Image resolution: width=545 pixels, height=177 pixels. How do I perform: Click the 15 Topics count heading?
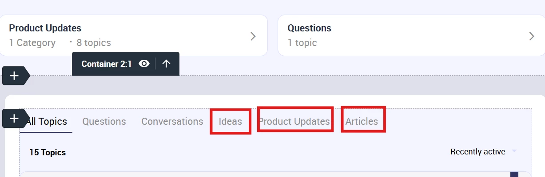tap(48, 152)
